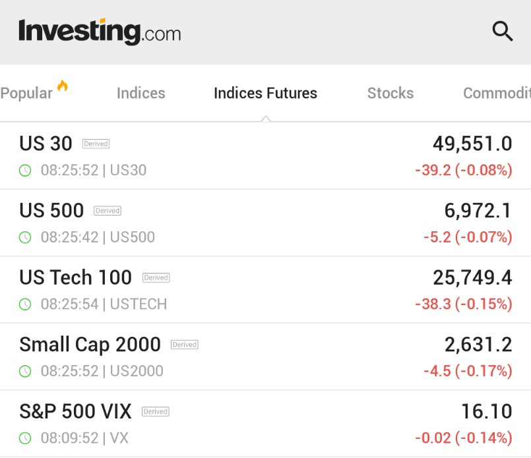Switch to the Indices tab
Screen dimensions: 531x458
[x=141, y=94]
